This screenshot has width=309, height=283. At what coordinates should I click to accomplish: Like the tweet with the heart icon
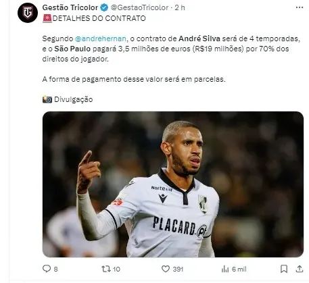[166, 269]
